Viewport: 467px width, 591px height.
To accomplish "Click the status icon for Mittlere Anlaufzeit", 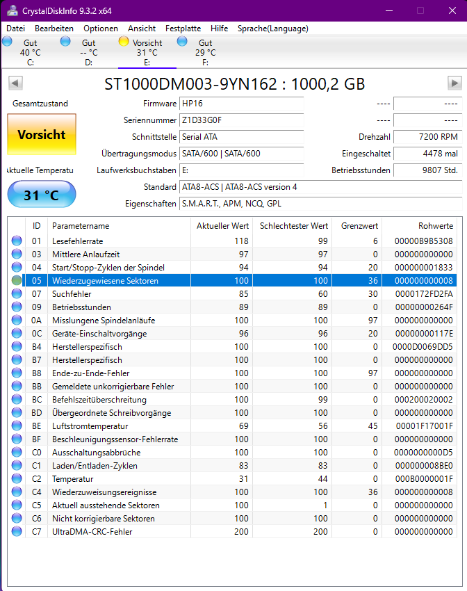I will 17,254.
